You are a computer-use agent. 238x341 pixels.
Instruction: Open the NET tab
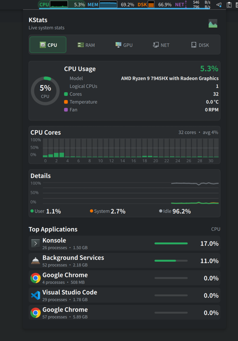pyautogui.click(x=161, y=45)
